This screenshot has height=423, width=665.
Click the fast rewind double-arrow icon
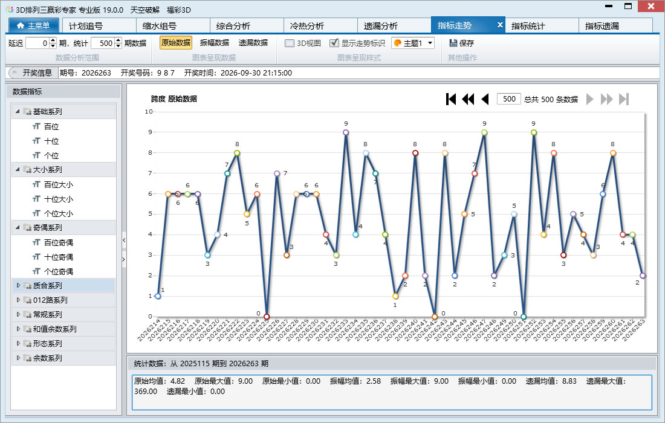[468, 99]
